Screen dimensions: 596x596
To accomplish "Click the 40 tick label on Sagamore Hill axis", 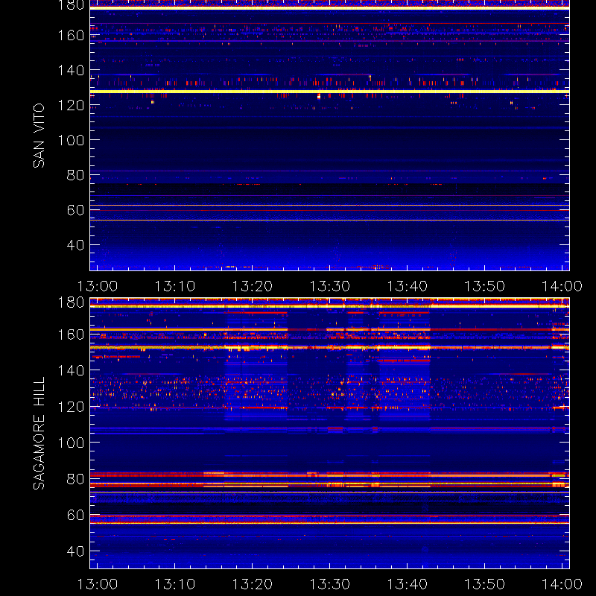I will (76, 551).
